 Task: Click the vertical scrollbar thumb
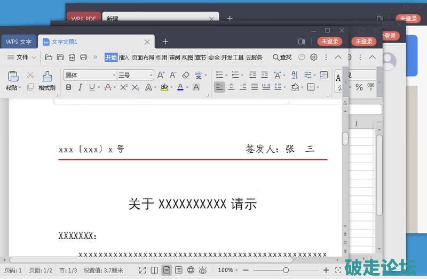point(345,138)
